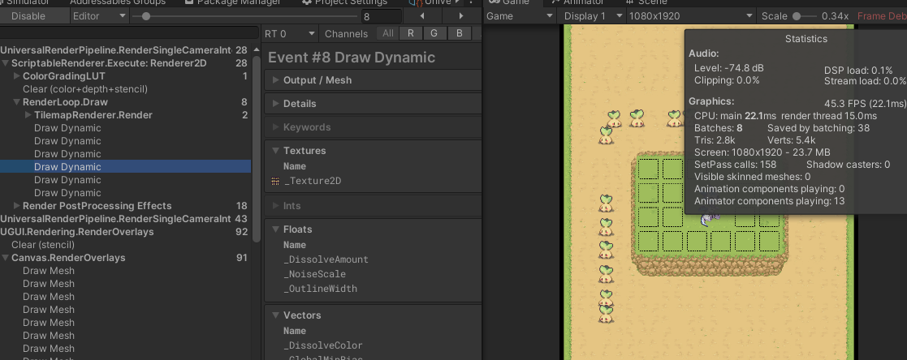The height and width of the screenshot is (360, 907).
Task: Click the Frame Debugger toggle in Game view
Action: pos(882,16)
